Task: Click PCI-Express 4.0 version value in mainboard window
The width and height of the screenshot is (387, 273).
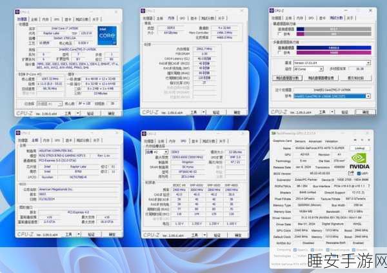Action: (x=78, y=212)
